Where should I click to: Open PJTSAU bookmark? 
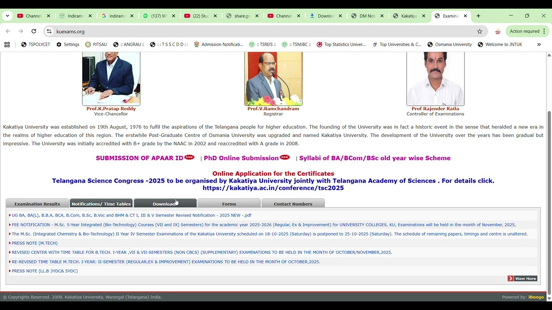coord(96,44)
